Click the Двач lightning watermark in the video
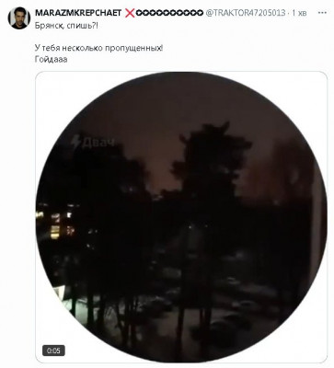 coord(93,143)
